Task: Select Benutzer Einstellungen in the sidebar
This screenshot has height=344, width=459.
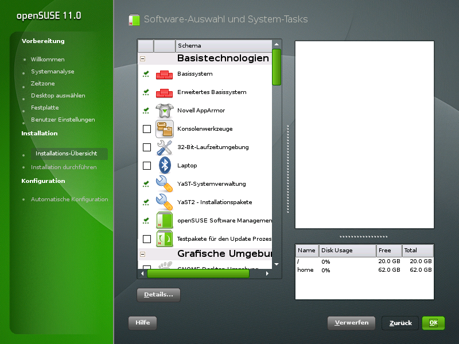Action: [x=63, y=120]
